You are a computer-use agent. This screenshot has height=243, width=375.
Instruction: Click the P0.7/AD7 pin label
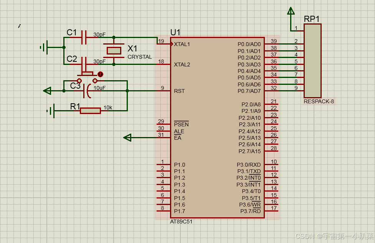click(x=249, y=91)
